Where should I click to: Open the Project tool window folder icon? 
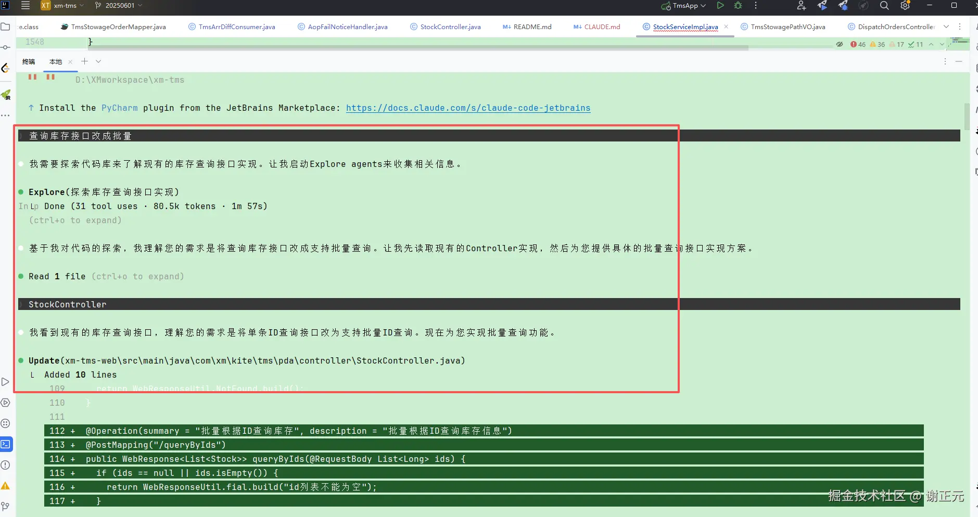coord(5,27)
